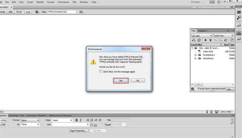Open the File menu
Viewport: 242px width, 138px height.
(7, 2)
